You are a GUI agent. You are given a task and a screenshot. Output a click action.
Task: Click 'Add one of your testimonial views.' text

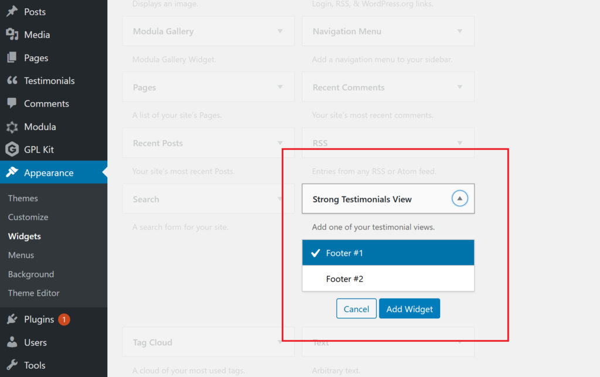(373, 227)
